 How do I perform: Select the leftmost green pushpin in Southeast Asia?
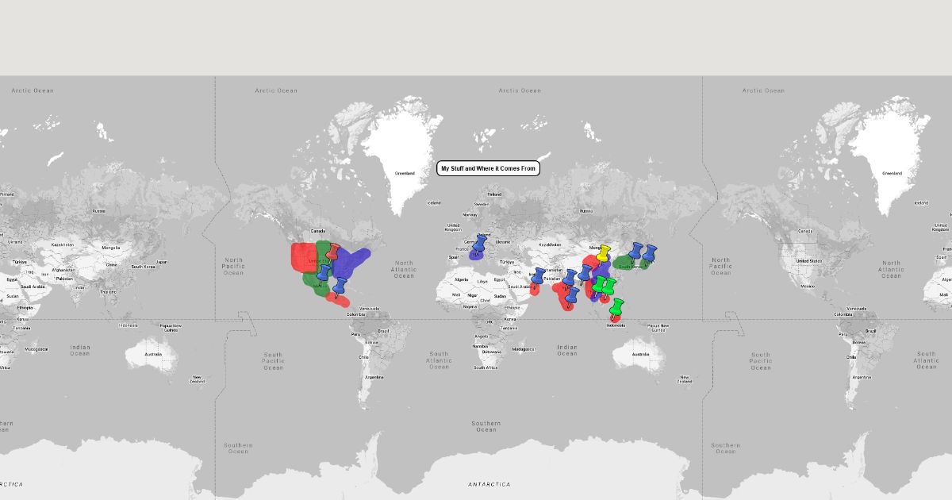tap(599, 283)
